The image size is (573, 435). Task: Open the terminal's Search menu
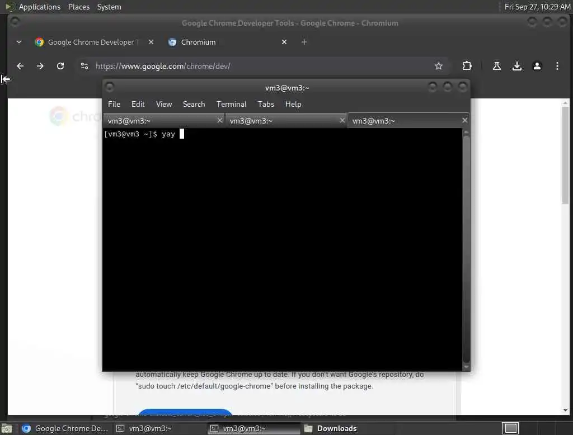[194, 104]
